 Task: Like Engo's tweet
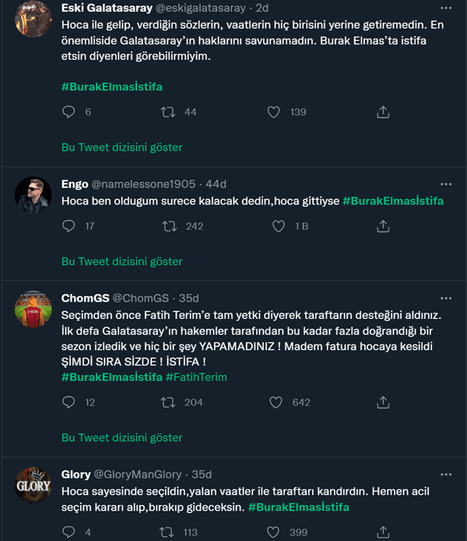click(x=279, y=226)
